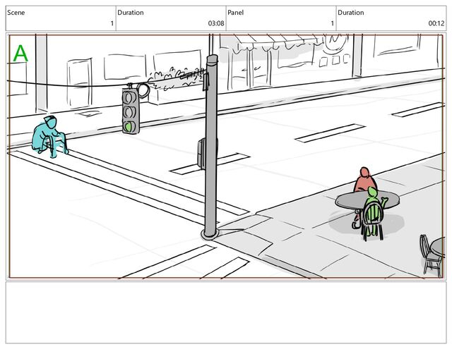Select the panel number value 1

click(333, 23)
